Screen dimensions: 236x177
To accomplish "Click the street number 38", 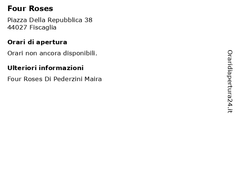I will (88, 20).
